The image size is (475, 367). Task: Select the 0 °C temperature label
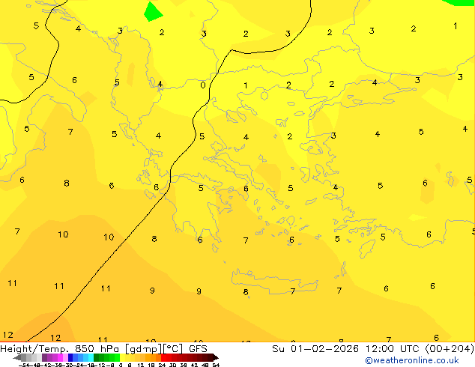coord(203,85)
